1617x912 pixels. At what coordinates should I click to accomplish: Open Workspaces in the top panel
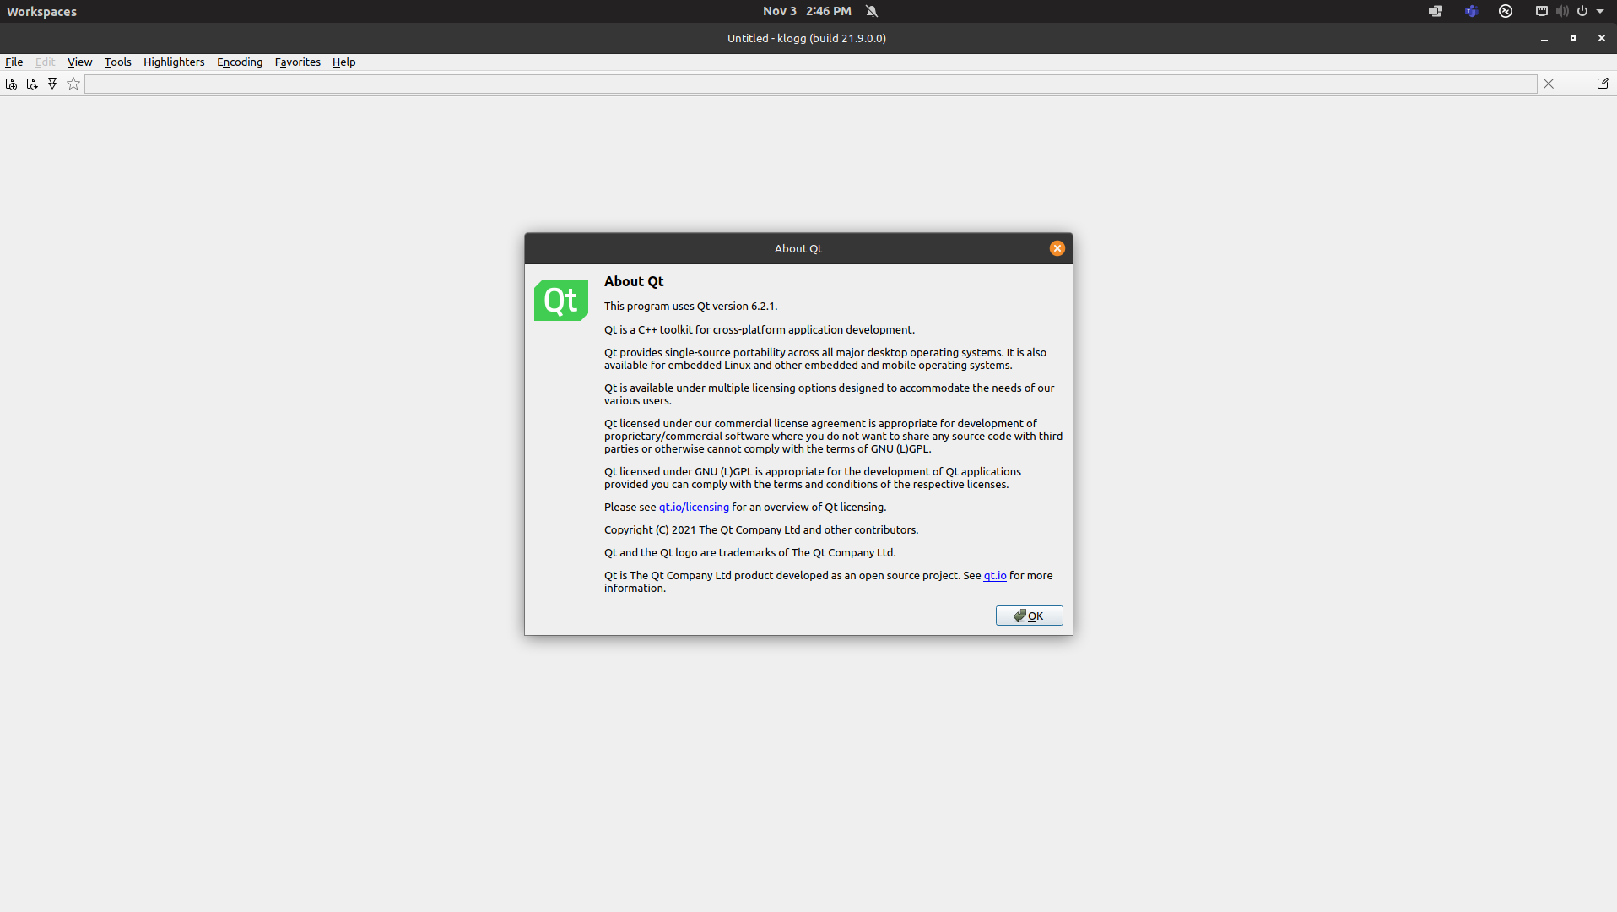[x=41, y=12]
